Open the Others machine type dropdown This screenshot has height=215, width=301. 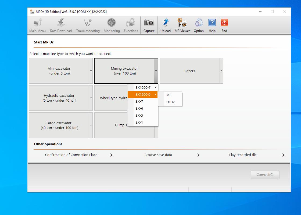(x=221, y=71)
